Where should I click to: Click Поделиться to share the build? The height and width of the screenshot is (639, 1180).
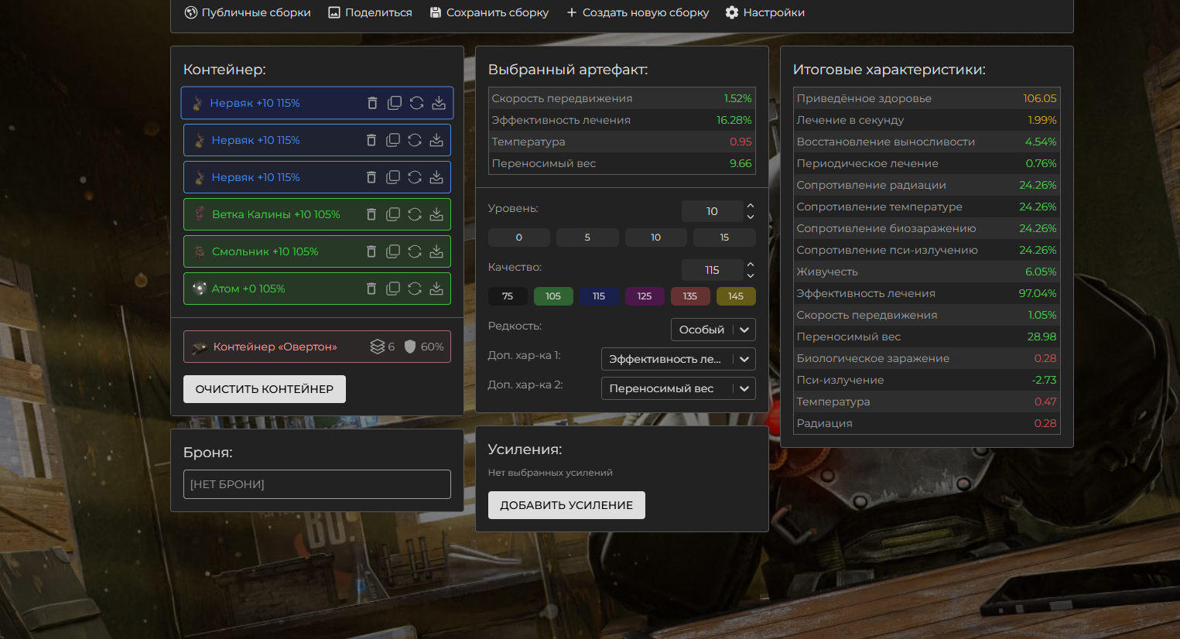click(x=370, y=12)
